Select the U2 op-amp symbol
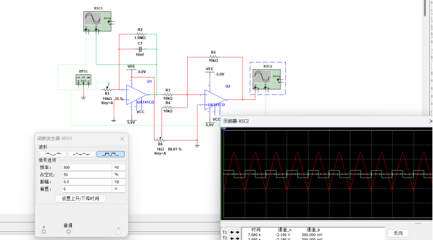 point(215,100)
